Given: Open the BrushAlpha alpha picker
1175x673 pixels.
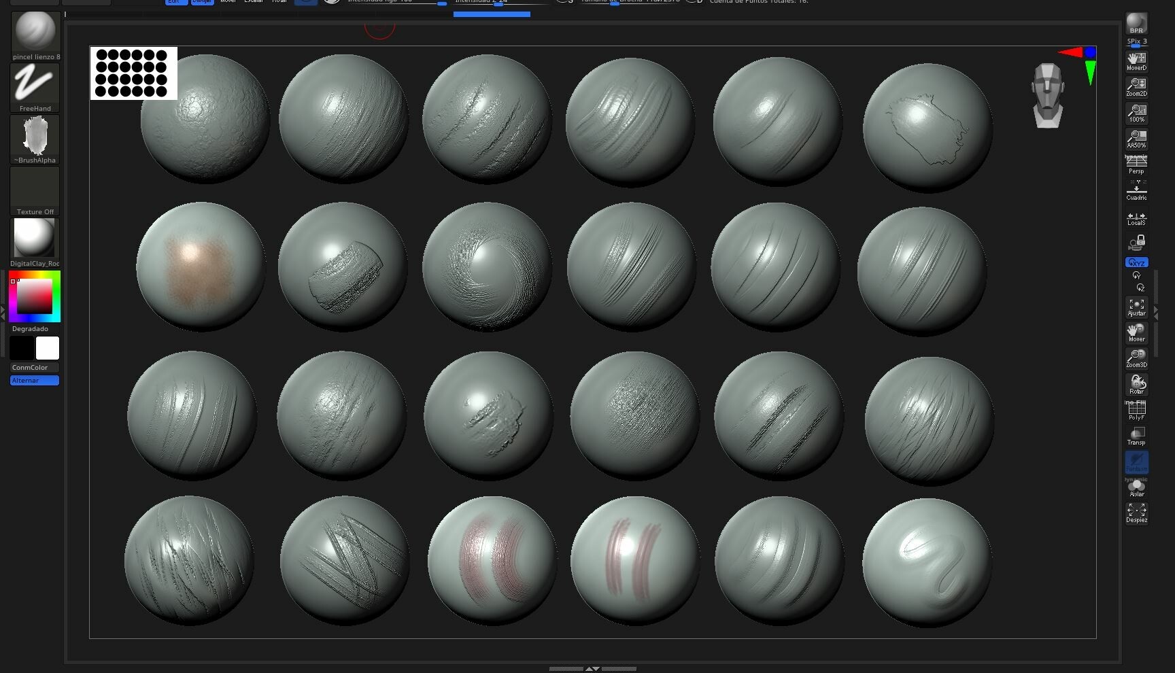Looking at the screenshot, I should (x=34, y=136).
